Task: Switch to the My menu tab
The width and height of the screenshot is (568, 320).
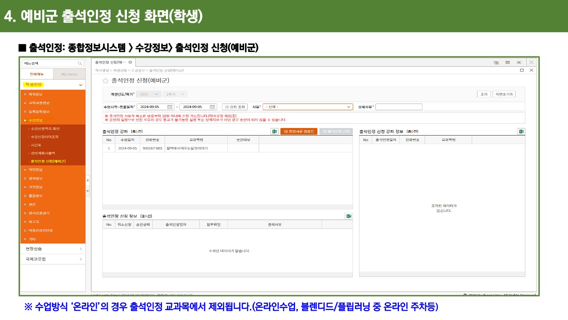Action: click(69, 74)
